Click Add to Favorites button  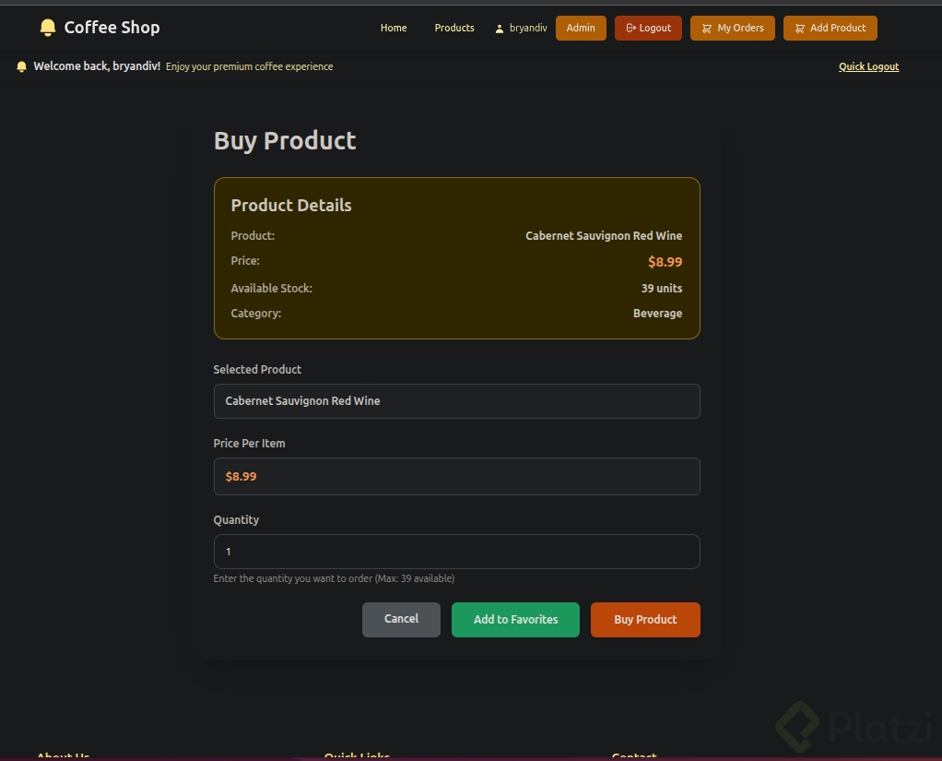tap(515, 619)
